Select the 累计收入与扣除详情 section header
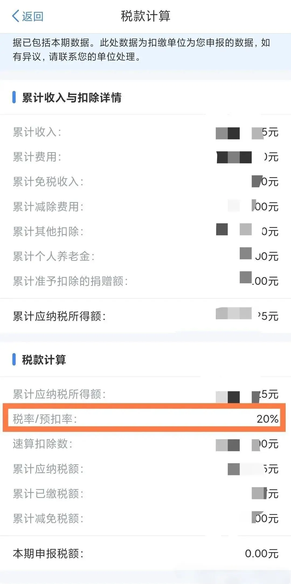 [x=72, y=97]
